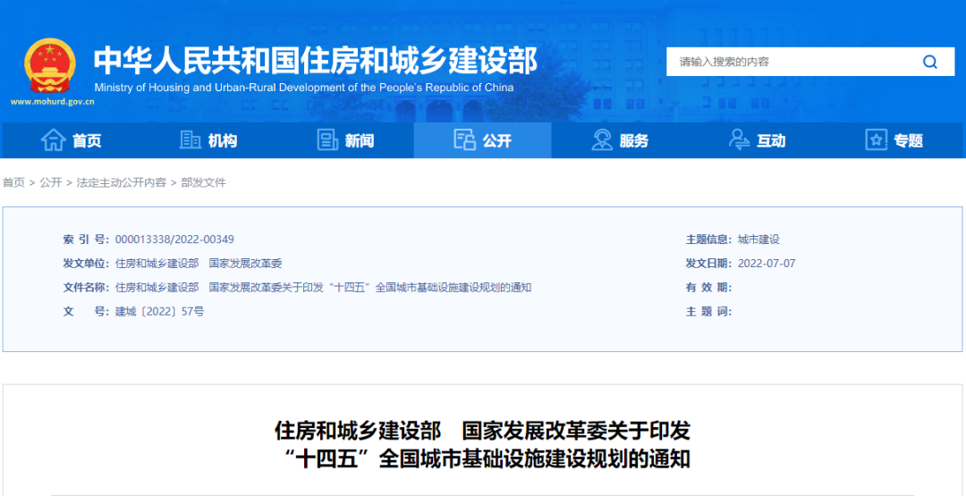
Task: Click the star icon for 专题
Action: (876, 140)
